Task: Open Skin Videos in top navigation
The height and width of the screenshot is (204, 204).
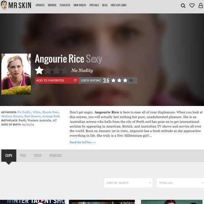Action: (x=80, y=5)
